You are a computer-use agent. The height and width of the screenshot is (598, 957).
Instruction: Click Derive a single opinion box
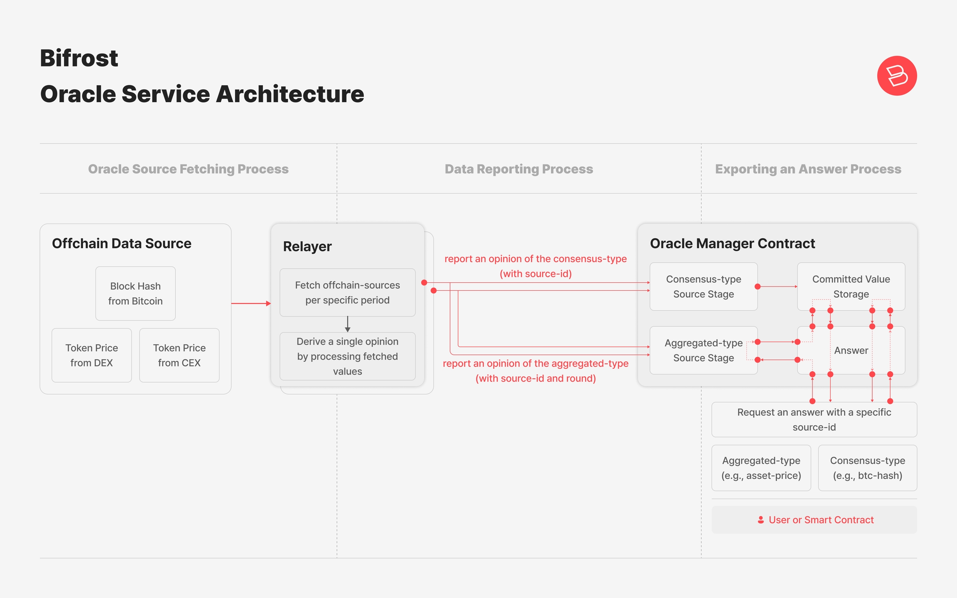(347, 356)
